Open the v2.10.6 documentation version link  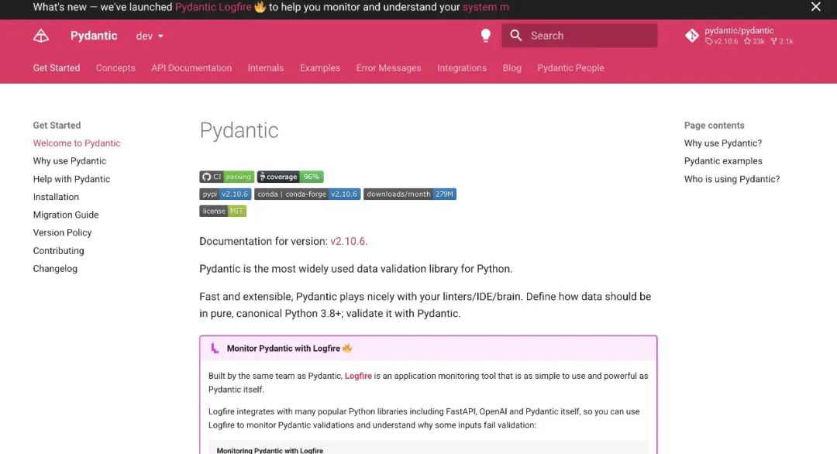pos(349,241)
